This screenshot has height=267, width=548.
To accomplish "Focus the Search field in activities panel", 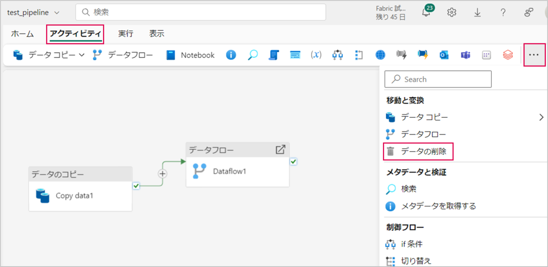I will coord(438,79).
